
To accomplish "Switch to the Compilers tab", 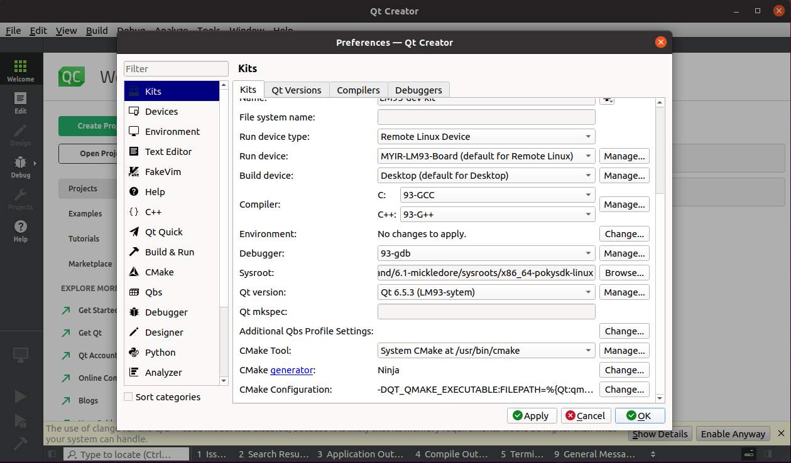I will 358,90.
